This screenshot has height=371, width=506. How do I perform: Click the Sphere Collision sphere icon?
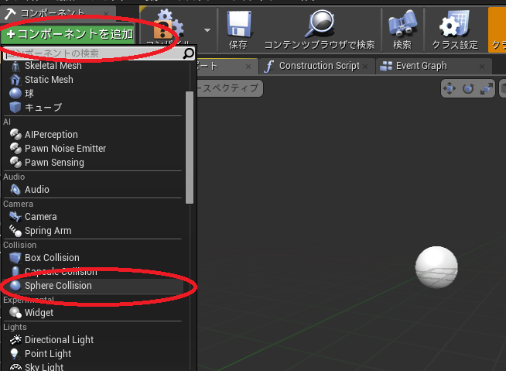tap(15, 286)
